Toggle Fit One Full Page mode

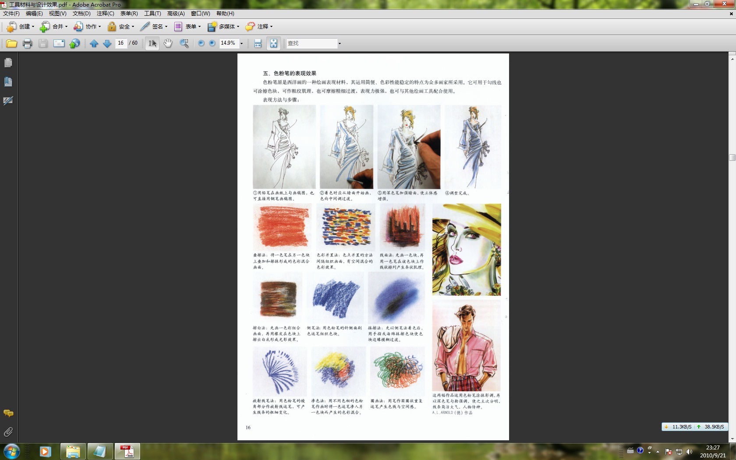click(x=273, y=43)
